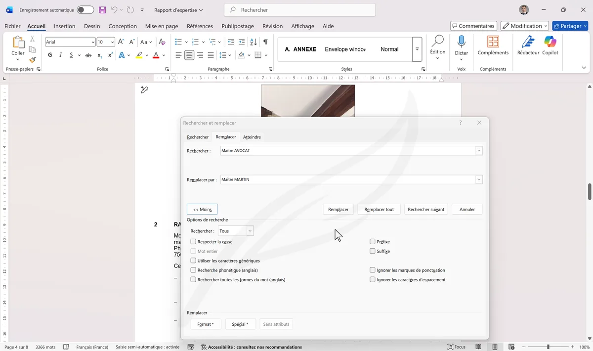
Task: Collapse options with the Moins button
Action: coord(202,209)
